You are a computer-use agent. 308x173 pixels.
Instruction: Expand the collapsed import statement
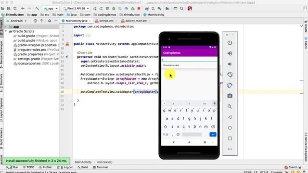coord(88,35)
